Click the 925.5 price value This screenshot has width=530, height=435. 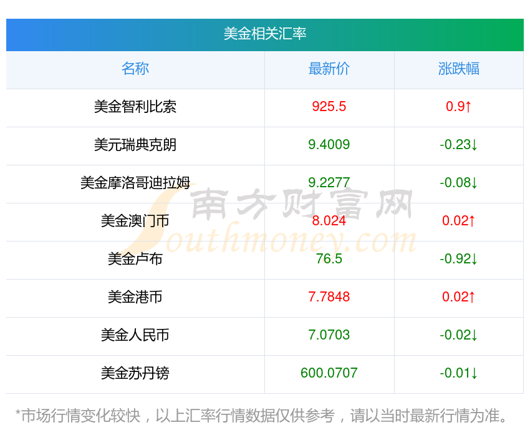pos(329,107)
